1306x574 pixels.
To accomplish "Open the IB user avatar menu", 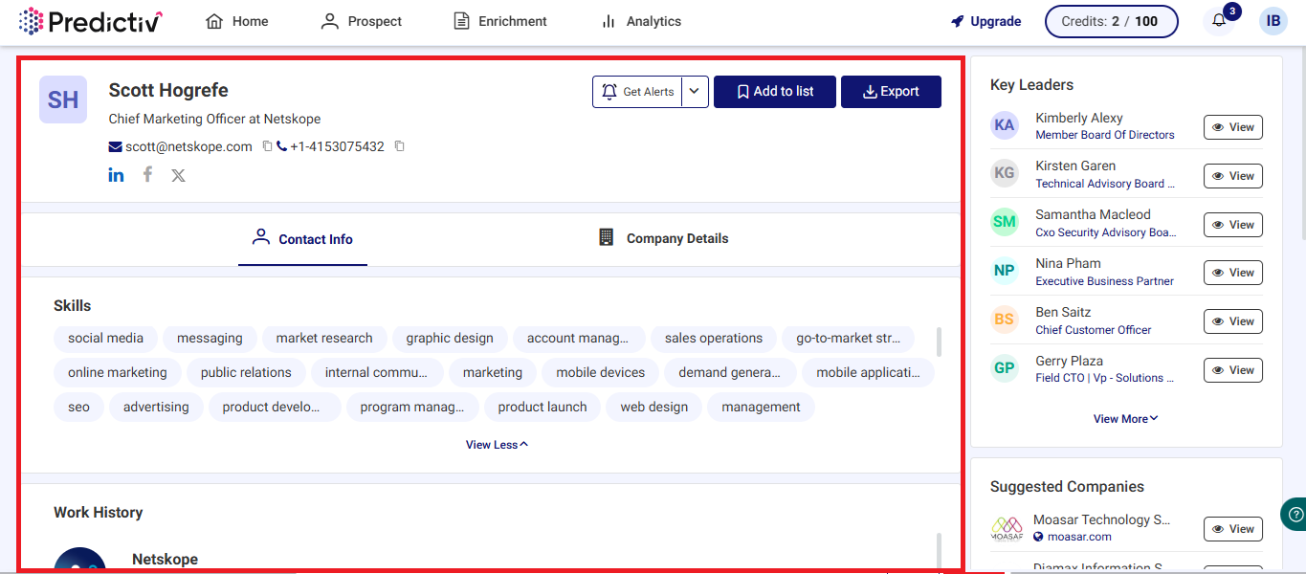I will pos(1273,21).
